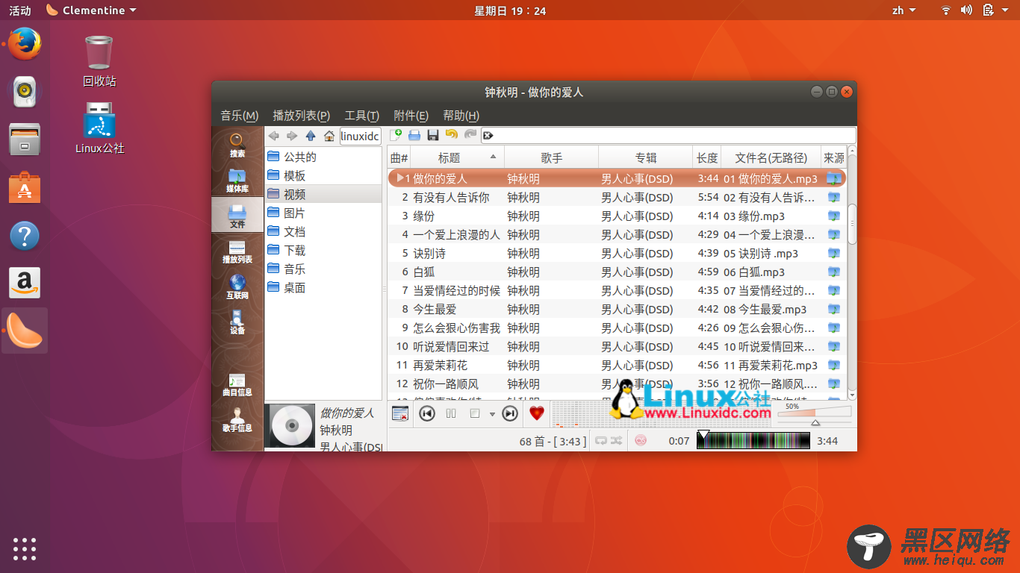Undo the last playlist change
1020x573 pixels.
coord(451,135)
